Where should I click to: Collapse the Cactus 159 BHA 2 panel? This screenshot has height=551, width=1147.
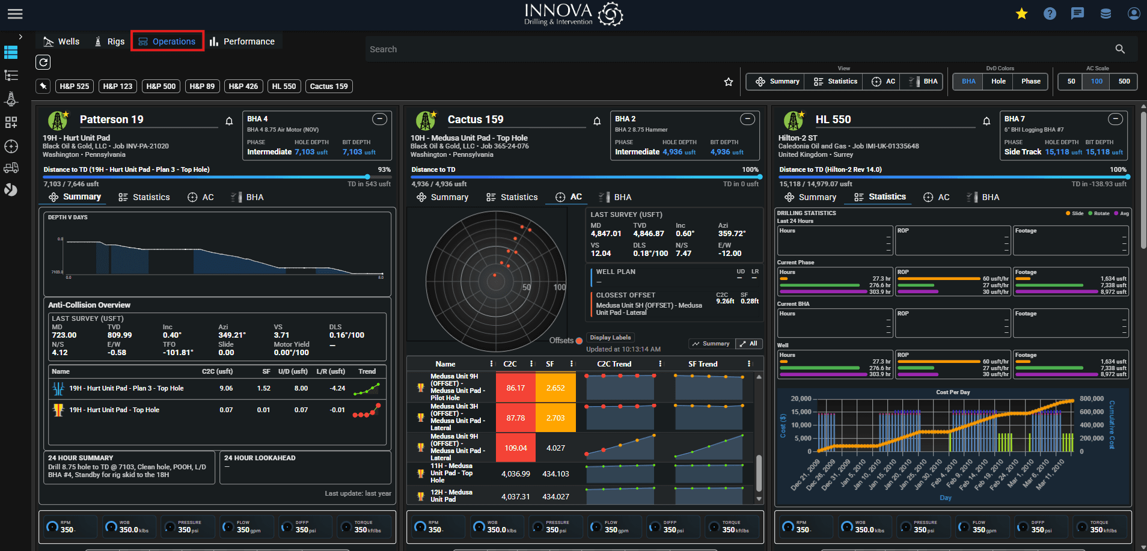(x=747, y=119)
